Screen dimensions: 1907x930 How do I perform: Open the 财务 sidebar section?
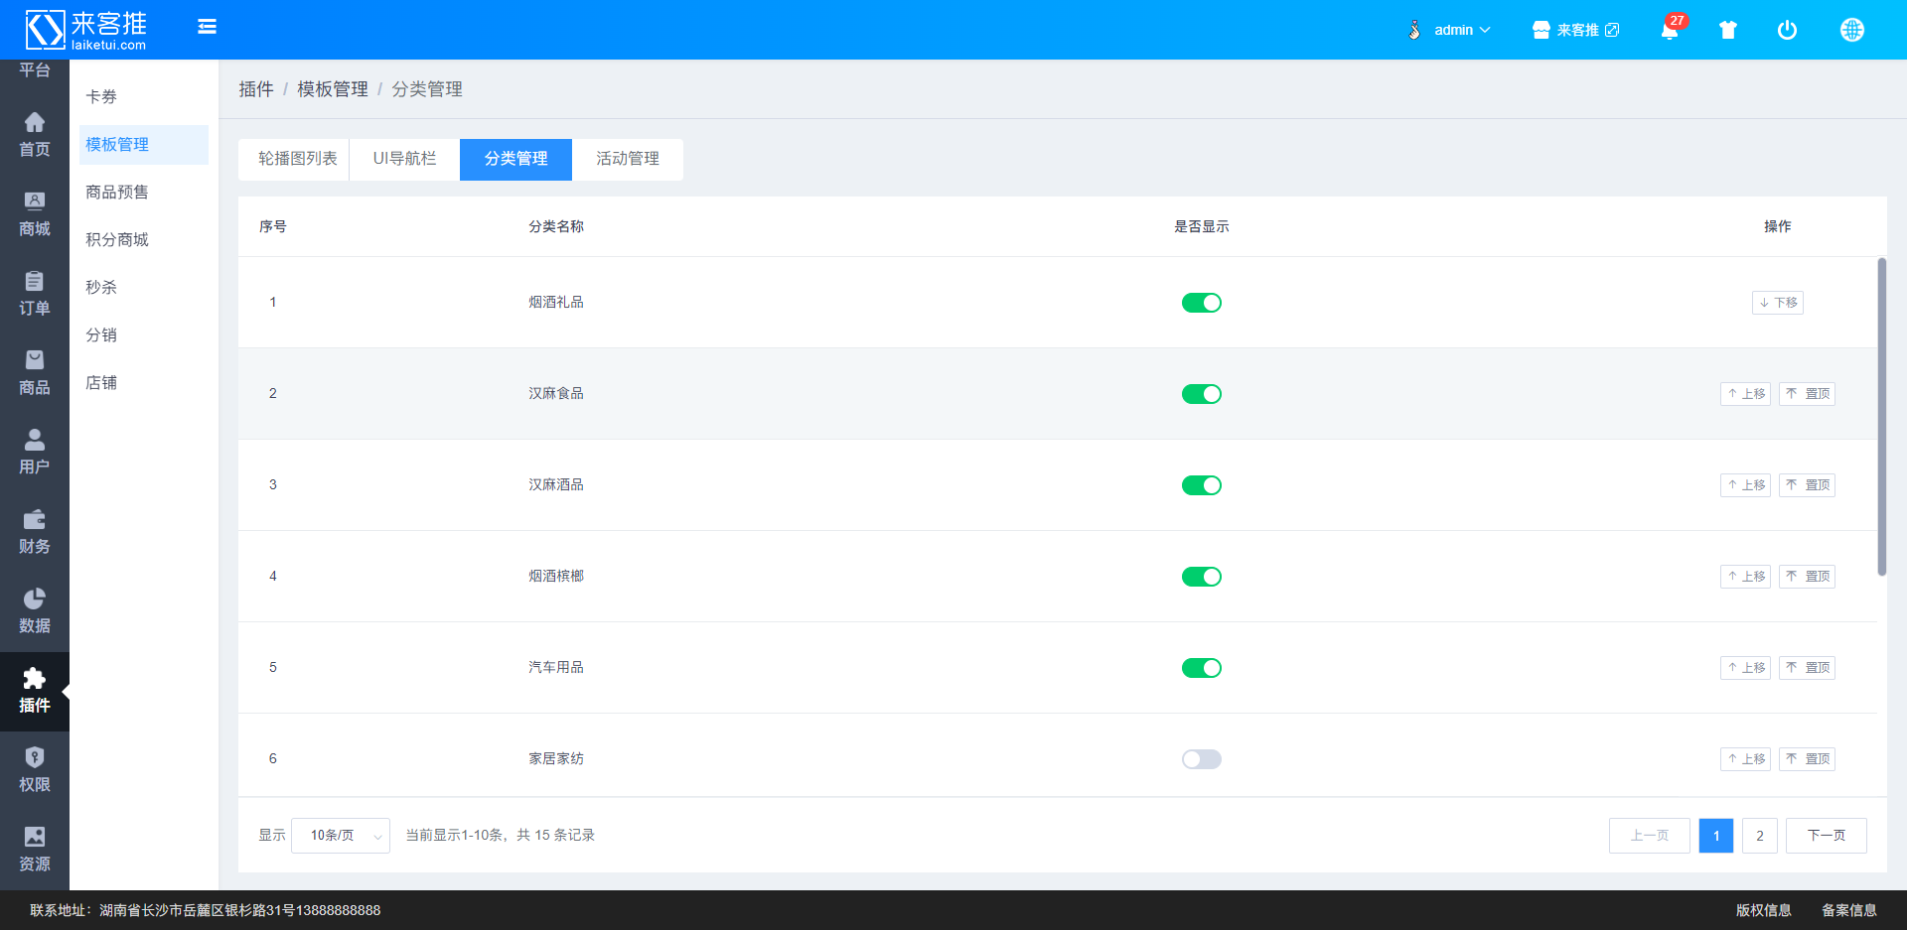pyautogui.click(x=35, y=532)
